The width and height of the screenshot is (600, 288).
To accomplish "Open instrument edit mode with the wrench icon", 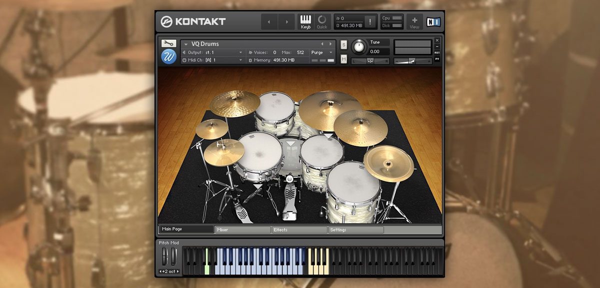I will click(x=168, y=43).
